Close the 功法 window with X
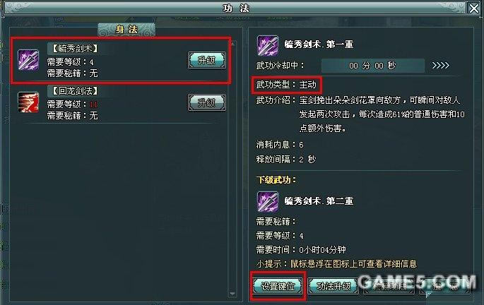This screenshot has height=305, width=484. click(474, 8)
